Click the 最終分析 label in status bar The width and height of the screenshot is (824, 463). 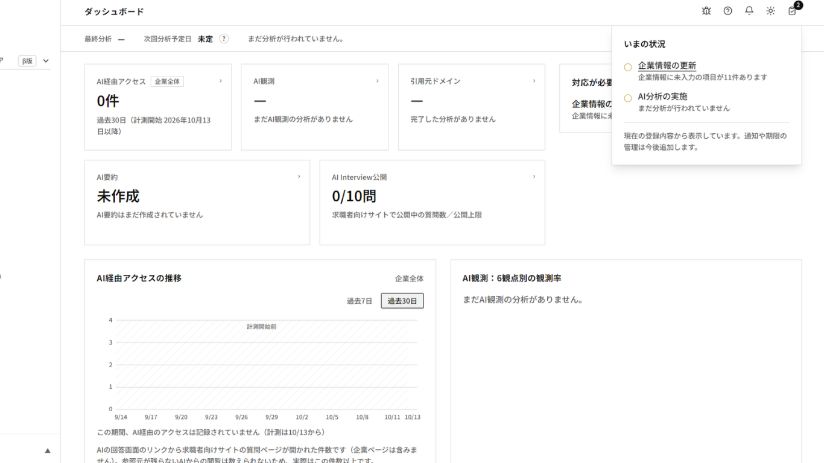click(x=98, y=39)
